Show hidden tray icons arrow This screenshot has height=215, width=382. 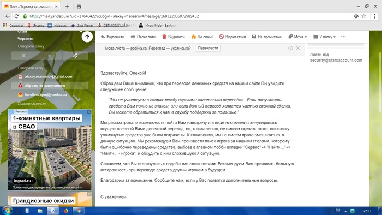coord(345,211)
